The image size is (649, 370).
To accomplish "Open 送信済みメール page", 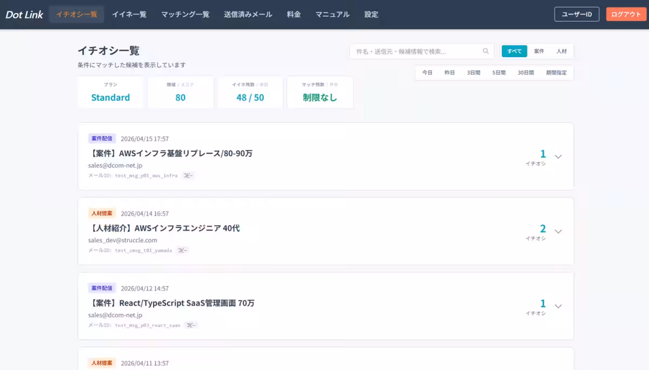I will [248, 15].
